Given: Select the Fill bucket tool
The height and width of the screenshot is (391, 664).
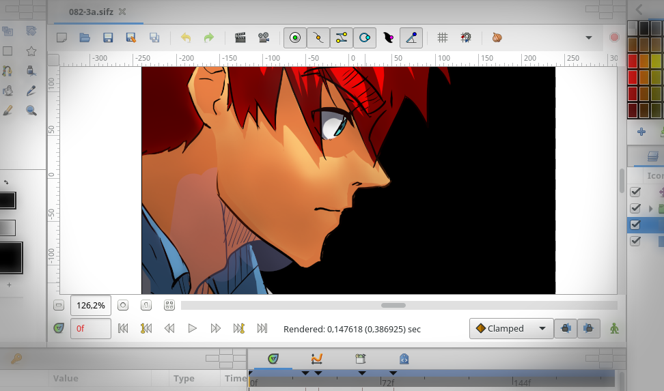Looking at the screenshot, I should click(8, 91).
